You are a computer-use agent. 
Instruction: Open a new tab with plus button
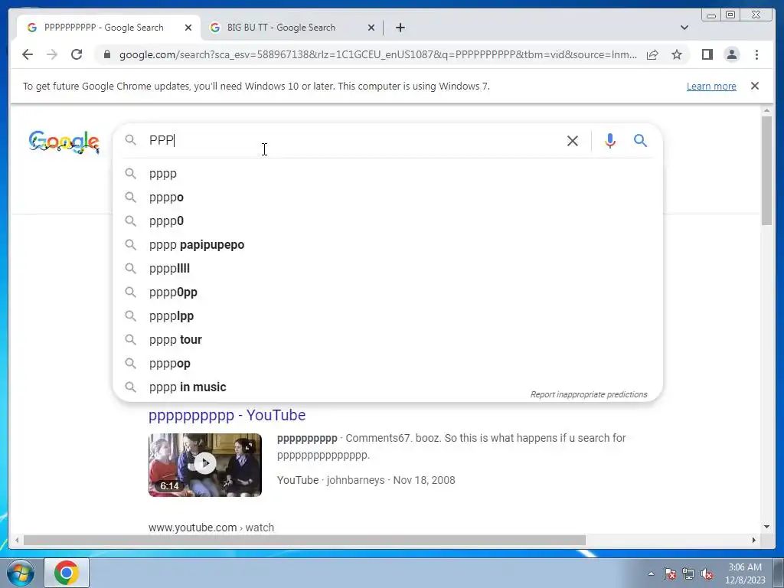[x=400, y=28]
